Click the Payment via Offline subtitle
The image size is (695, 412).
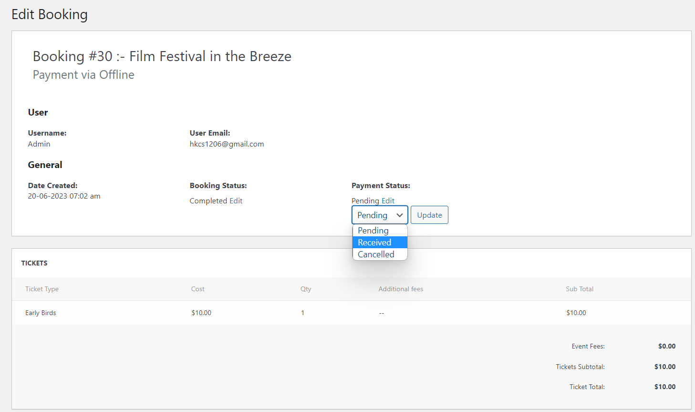(x=83, y=75)
